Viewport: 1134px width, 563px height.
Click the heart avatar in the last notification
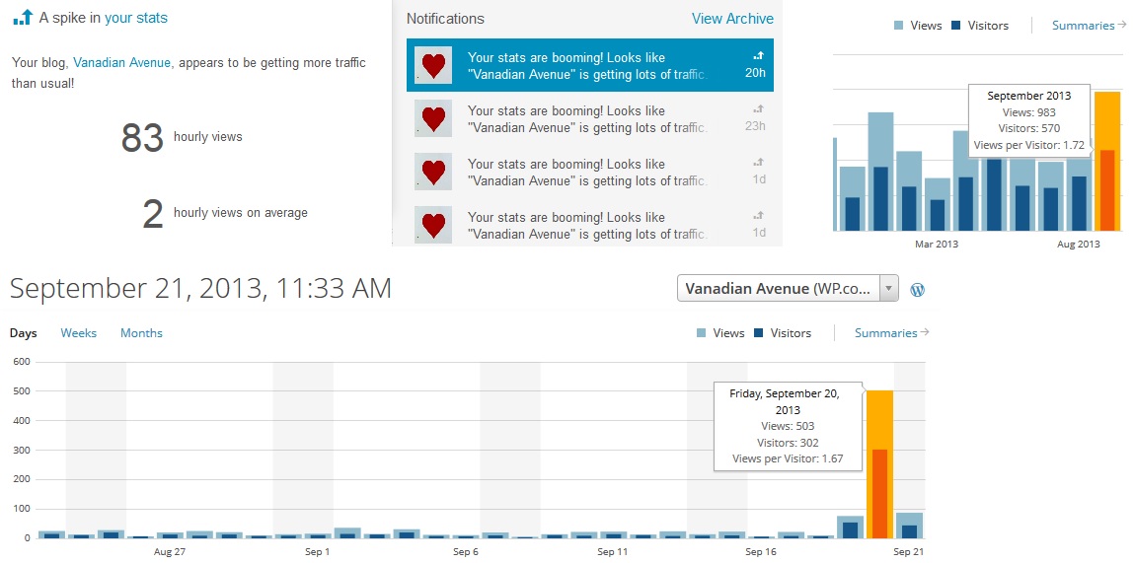pyautogui.click(x=433, y=225)
